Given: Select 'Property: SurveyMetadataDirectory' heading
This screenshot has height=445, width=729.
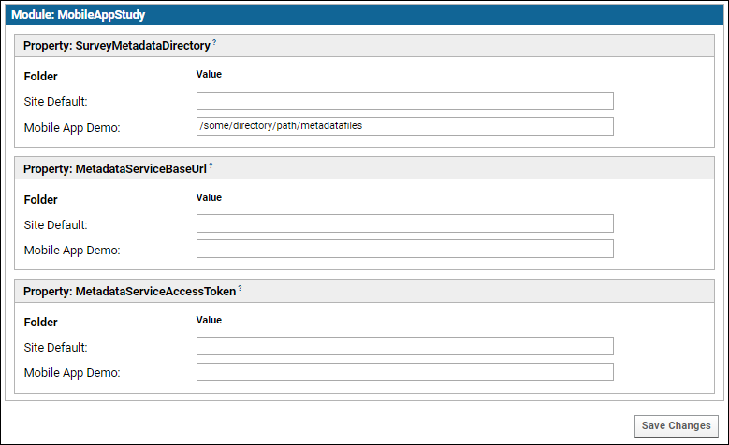Looking at the screenshot, I should point(117,46).
